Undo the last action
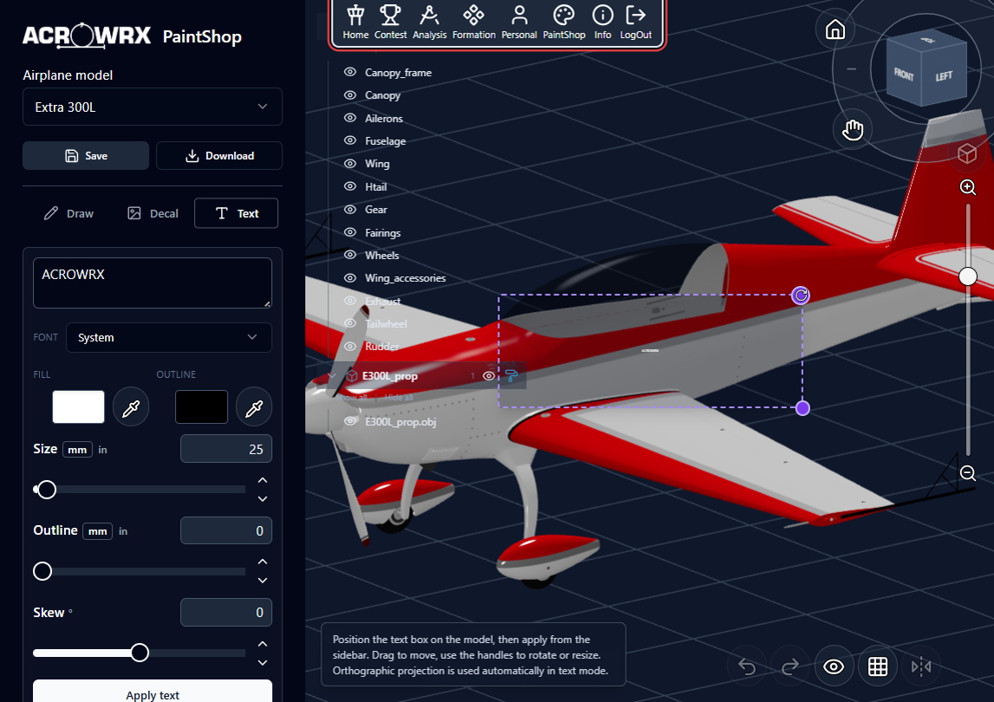Screen dimensions: 994x702 [747, 666]
